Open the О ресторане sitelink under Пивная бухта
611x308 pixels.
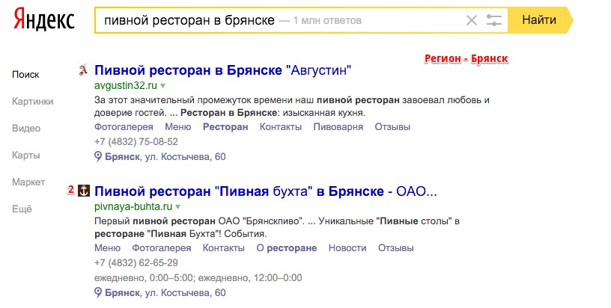point(286,247)
